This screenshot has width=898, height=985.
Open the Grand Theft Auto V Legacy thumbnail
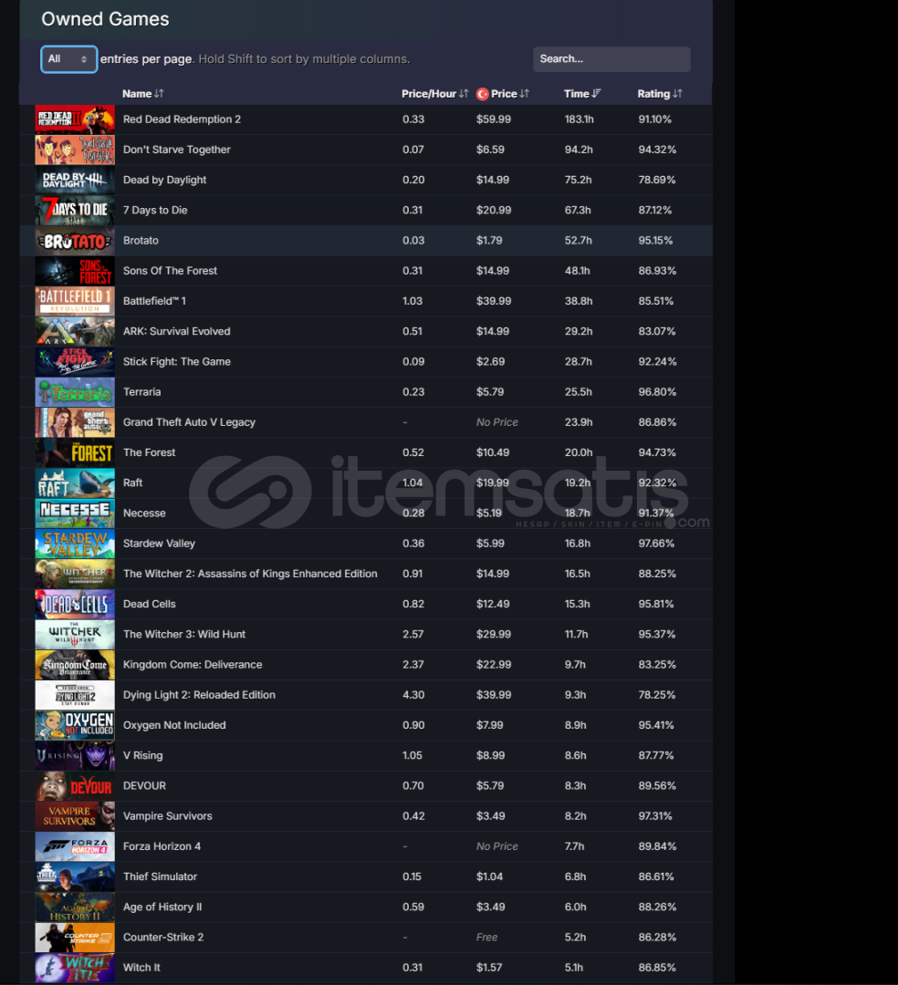[75, 422]
